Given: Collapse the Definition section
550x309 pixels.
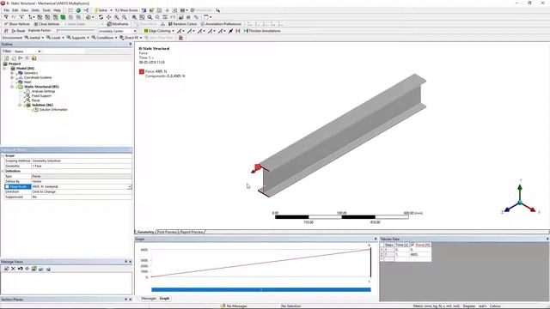Looking at the screenshot, I should (3, 171).
